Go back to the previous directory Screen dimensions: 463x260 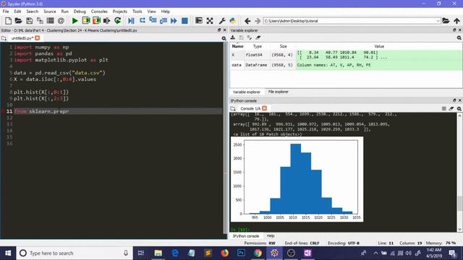(247, 21)
